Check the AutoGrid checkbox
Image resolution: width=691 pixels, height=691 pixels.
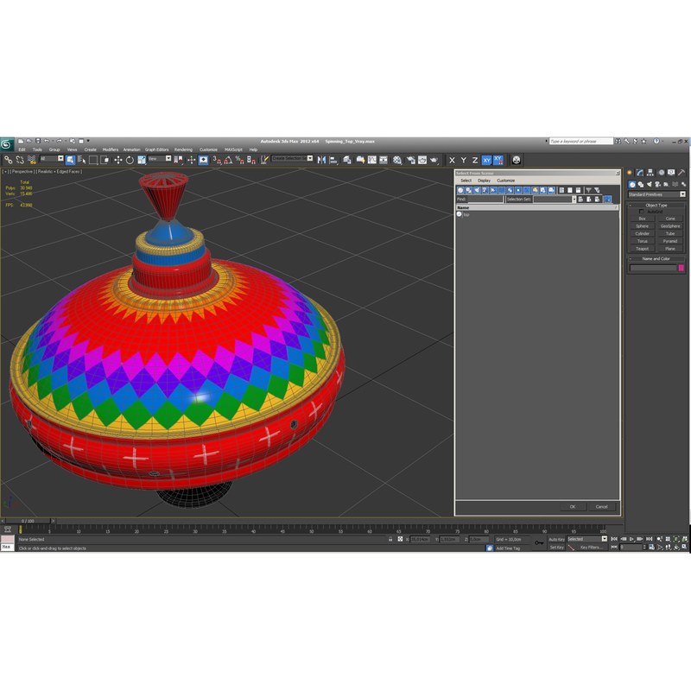(x=640, y=212)
